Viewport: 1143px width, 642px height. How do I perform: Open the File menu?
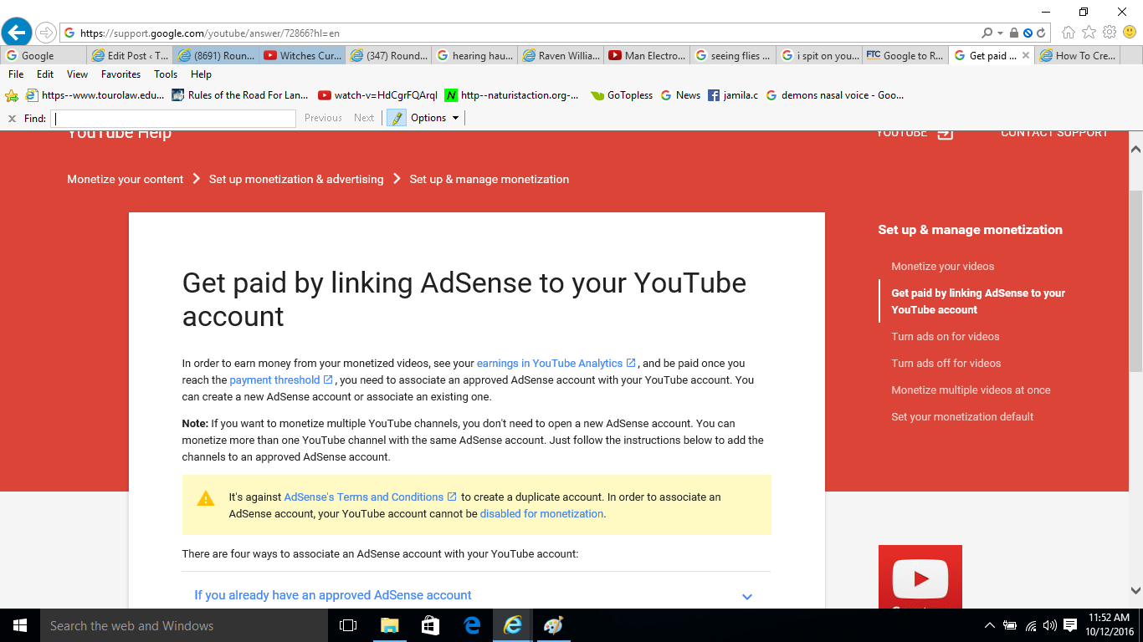16,74
